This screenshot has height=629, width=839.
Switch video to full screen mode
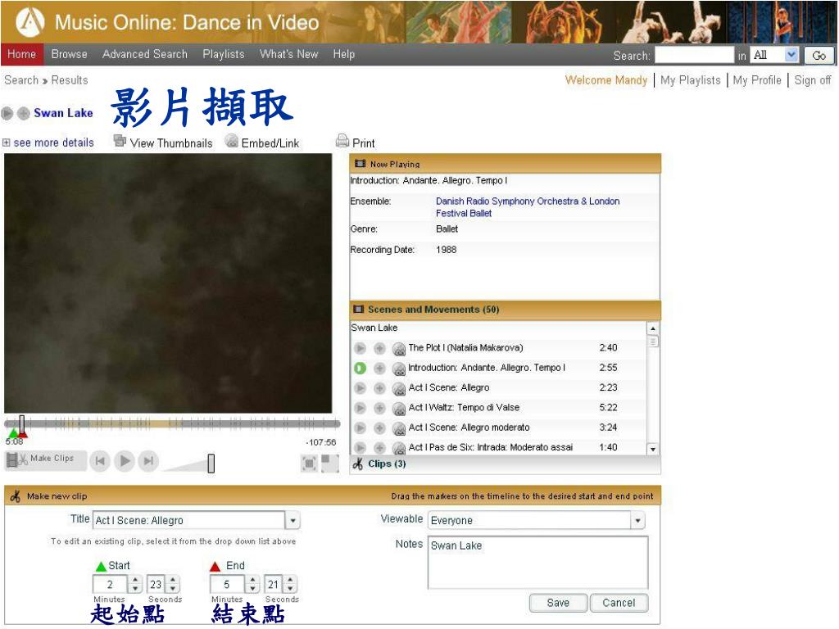pyautogui.click(x=309, y=464)
